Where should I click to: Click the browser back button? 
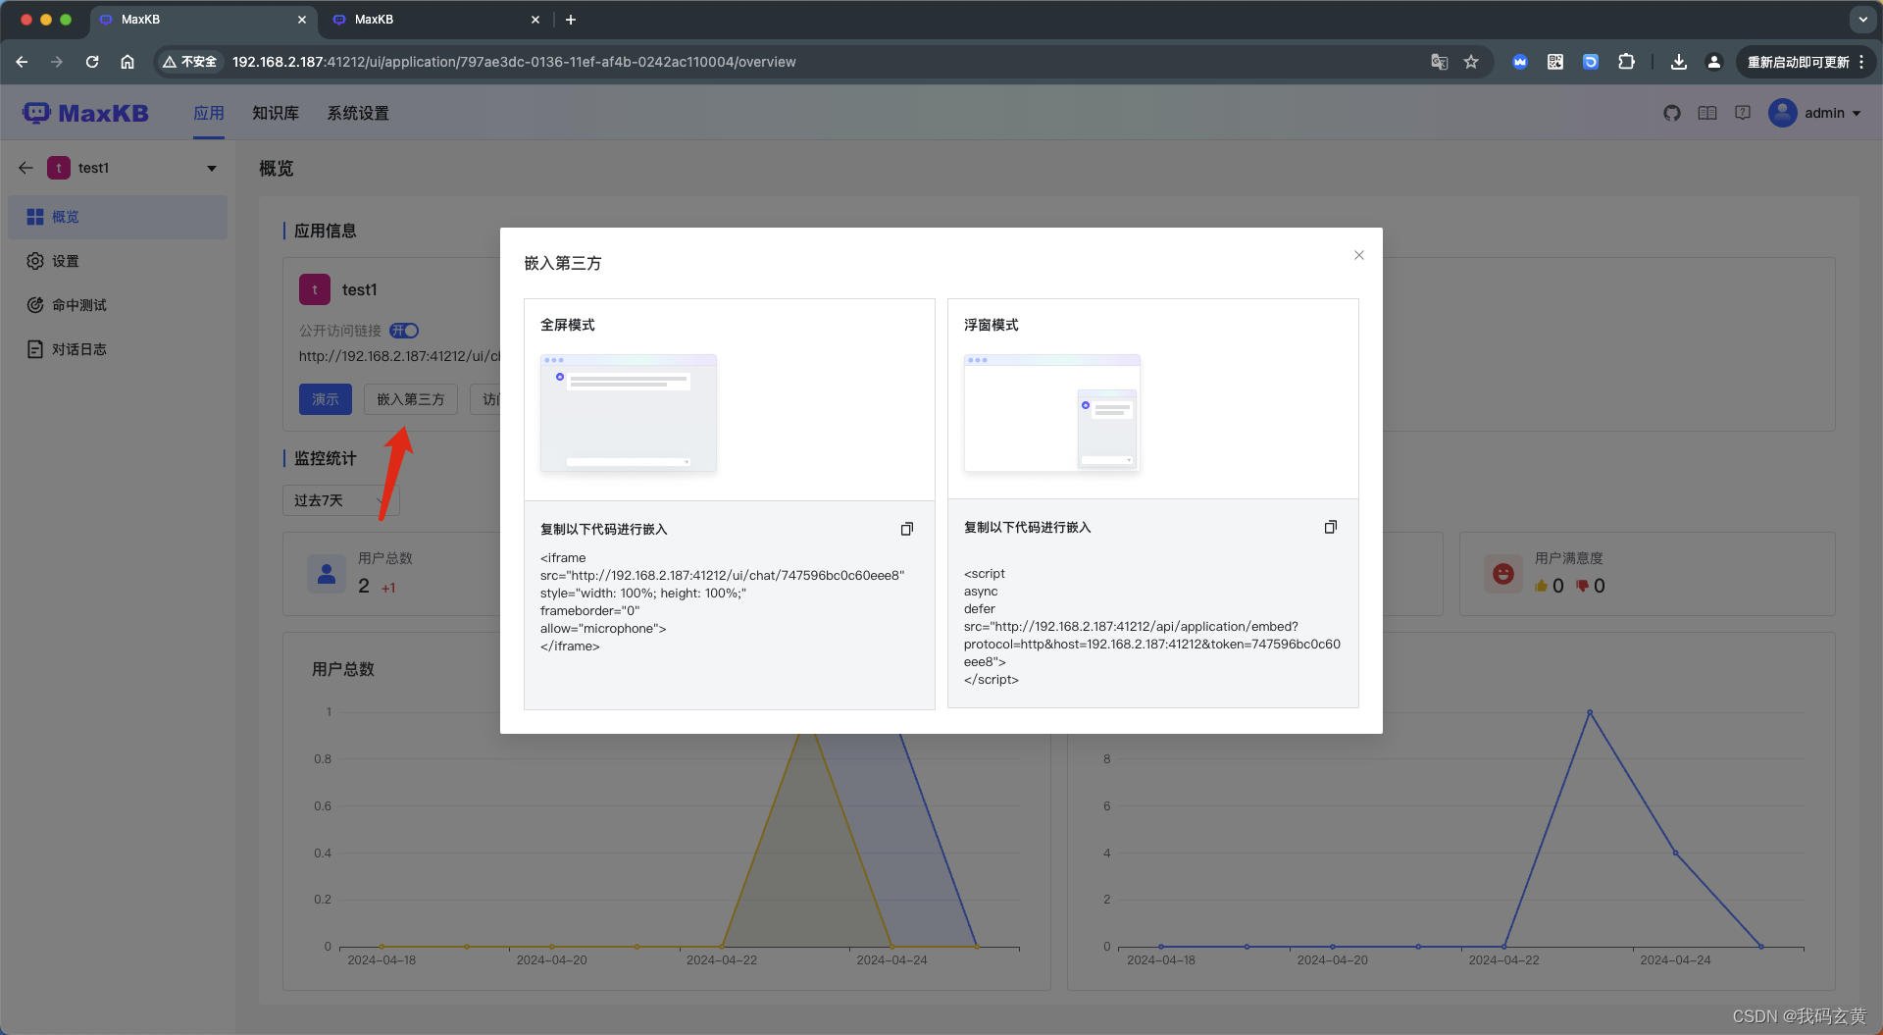(22, 62)
